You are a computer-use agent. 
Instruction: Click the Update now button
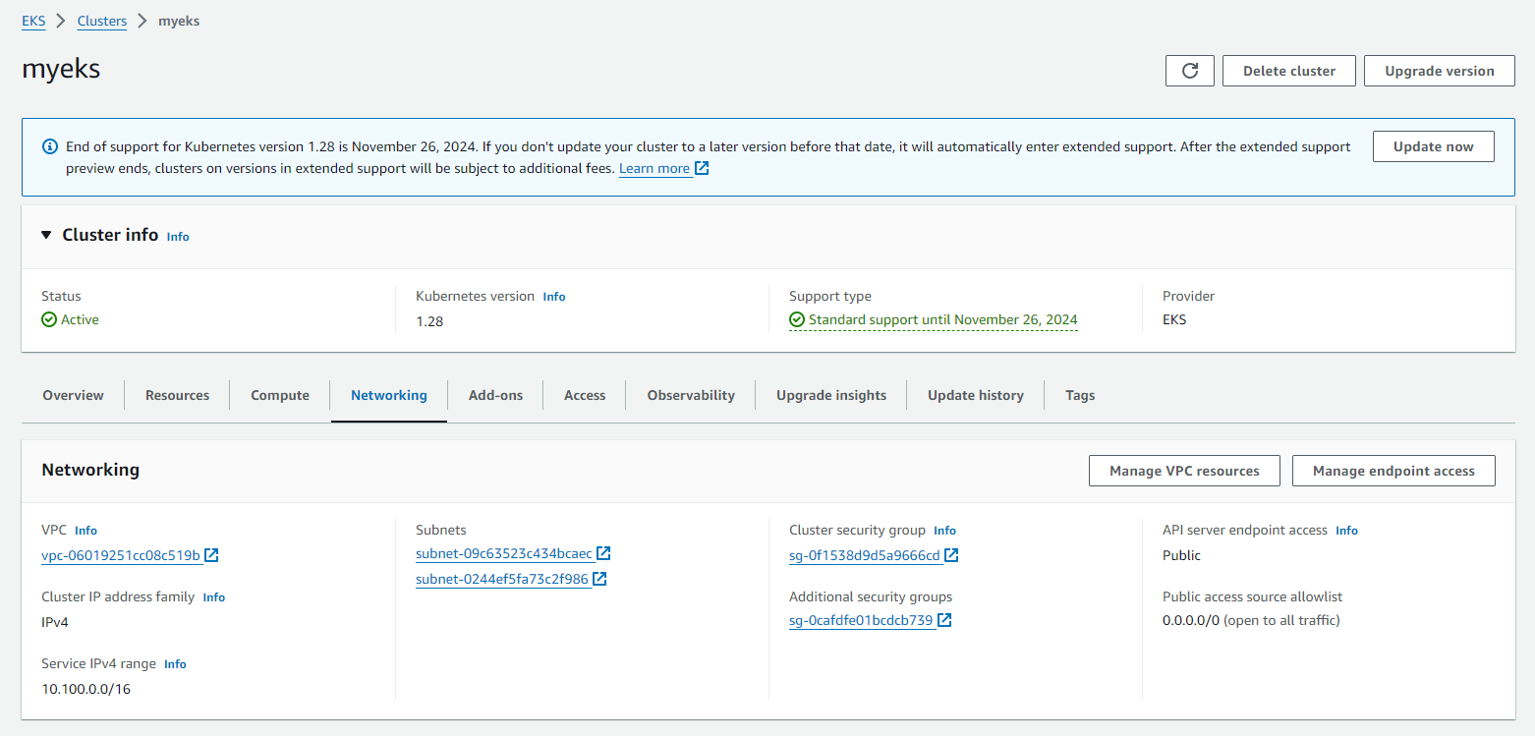tap(1434, 146)
